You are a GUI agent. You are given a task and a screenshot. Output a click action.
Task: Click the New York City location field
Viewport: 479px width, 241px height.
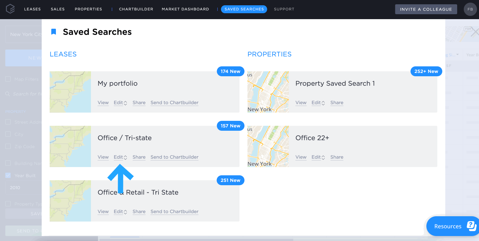[23, 34]
